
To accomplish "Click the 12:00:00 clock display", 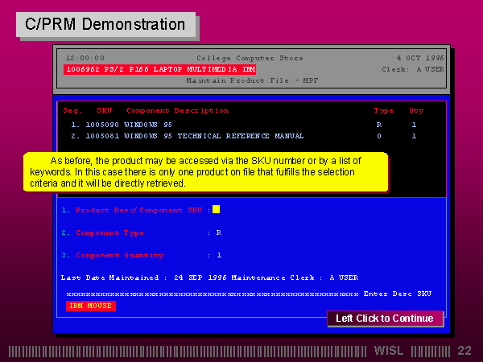I will pyautogui.click(x=85, y=58).
